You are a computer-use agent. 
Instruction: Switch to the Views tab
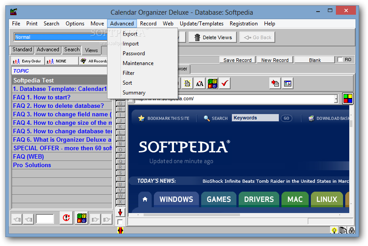click(x=91, y=50)
